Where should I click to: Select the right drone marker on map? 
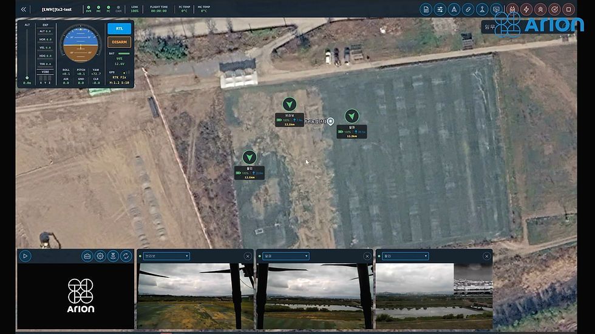[352, 116]
